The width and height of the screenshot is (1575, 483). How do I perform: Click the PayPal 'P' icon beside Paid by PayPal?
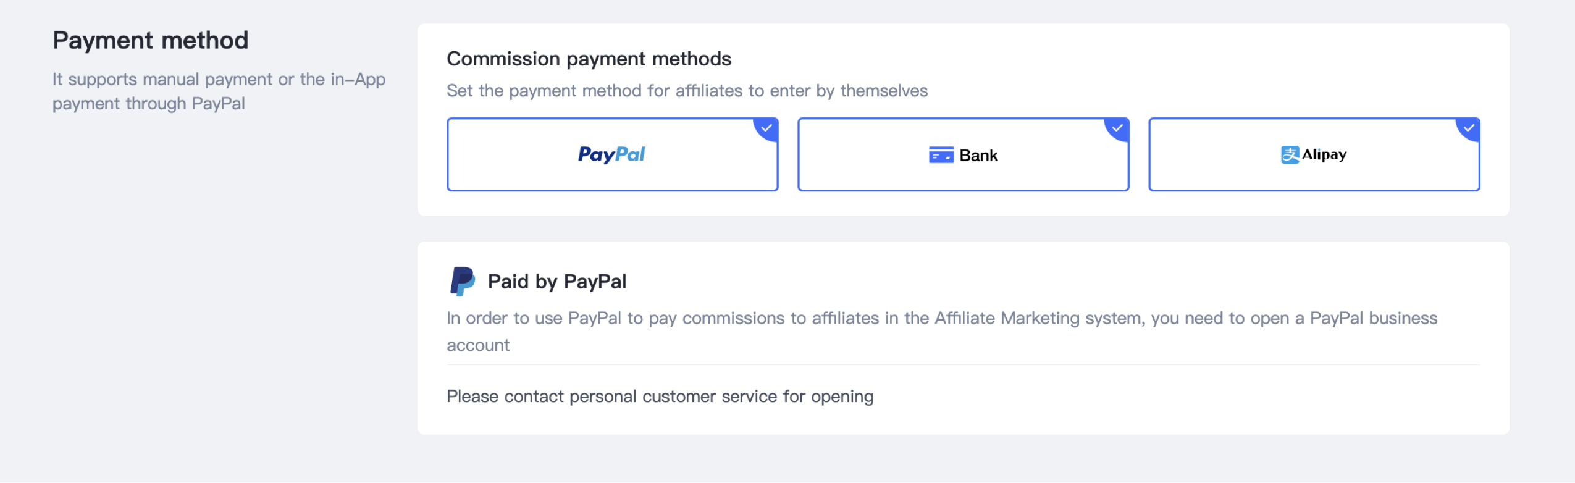[x=463, y=282]
